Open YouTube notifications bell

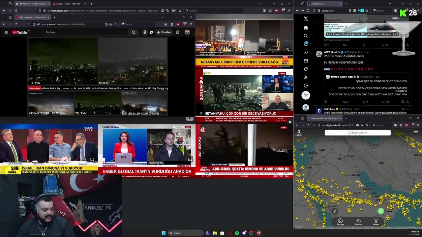178,32
